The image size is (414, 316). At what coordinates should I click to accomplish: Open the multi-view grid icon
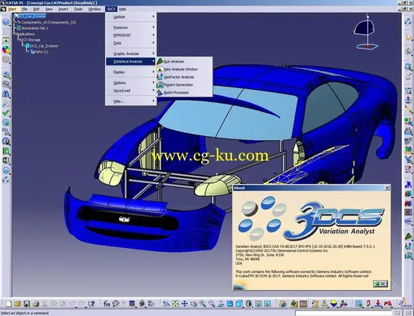coord(230,304)
